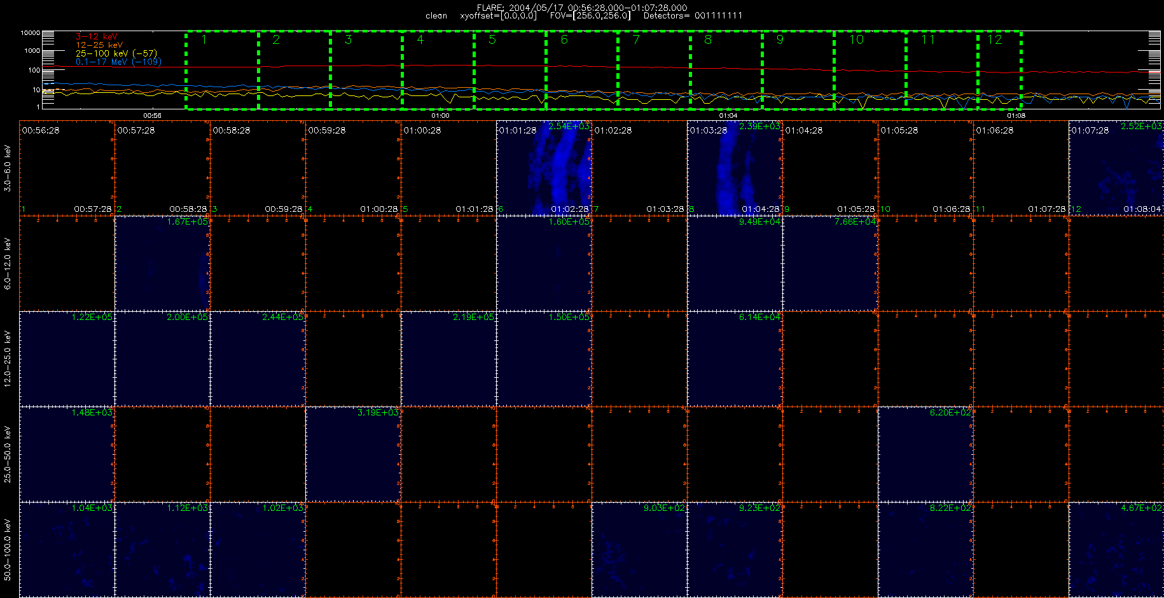Click the 1.48E+03 value in the 25-50 keV row
Image resolution: width=1164 pixels, height=598 pixels.
click(92, 413)
